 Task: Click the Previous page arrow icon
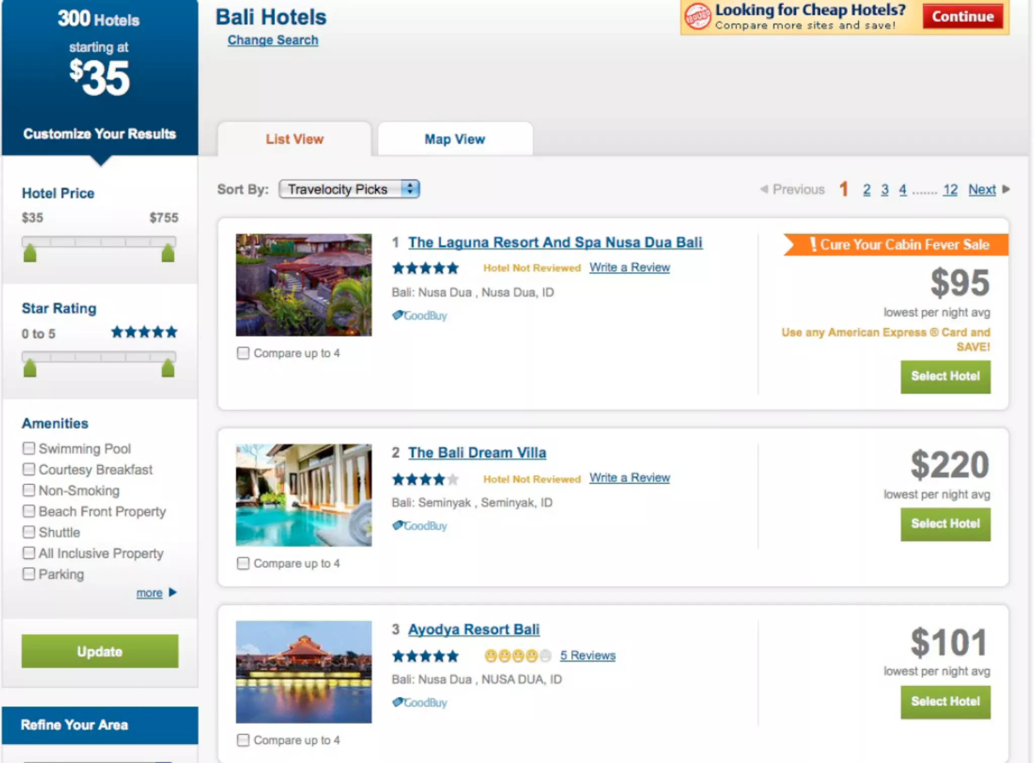pyautogui.click(x=764, y=189)
